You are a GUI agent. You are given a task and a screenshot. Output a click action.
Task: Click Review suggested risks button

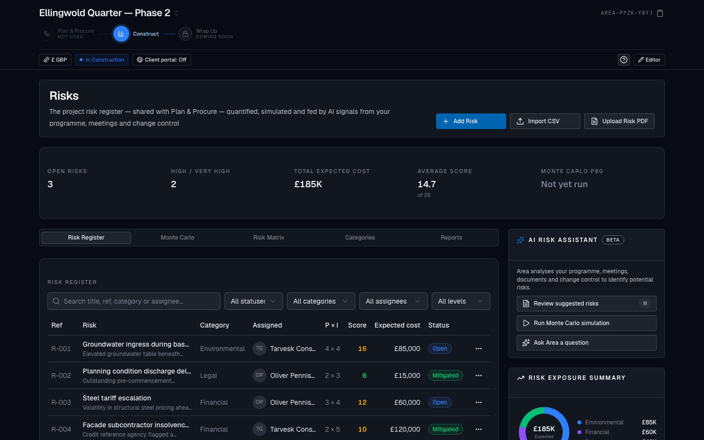click(x=587, y=304)
